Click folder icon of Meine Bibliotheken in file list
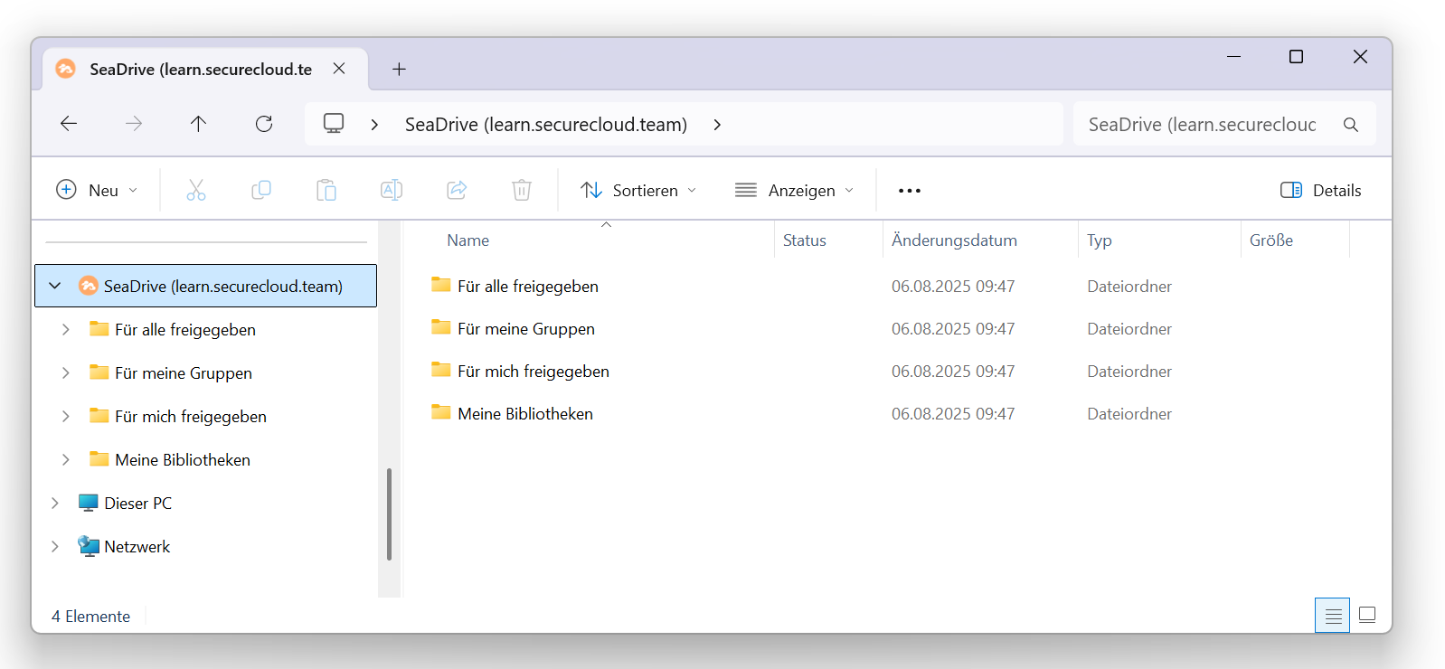1445x669 pixels. [x=441, y=412]
